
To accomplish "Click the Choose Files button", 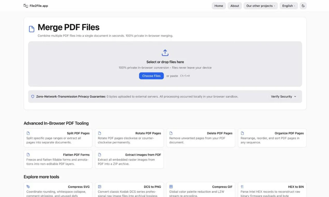I will coord(151,76).
